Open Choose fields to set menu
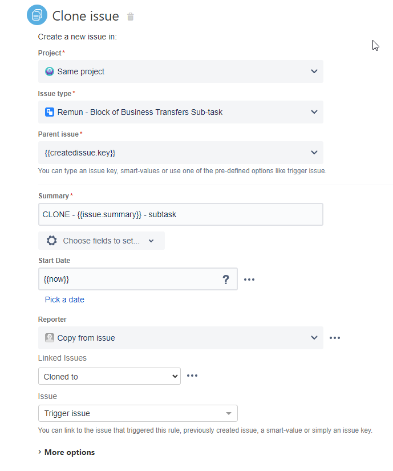The image size is (393, 471). [102, 241]
